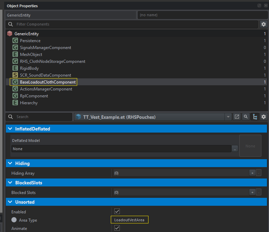269x232 pixels.
Task: Uncheck the Enabled checkbox
Action: coord(117,211)
